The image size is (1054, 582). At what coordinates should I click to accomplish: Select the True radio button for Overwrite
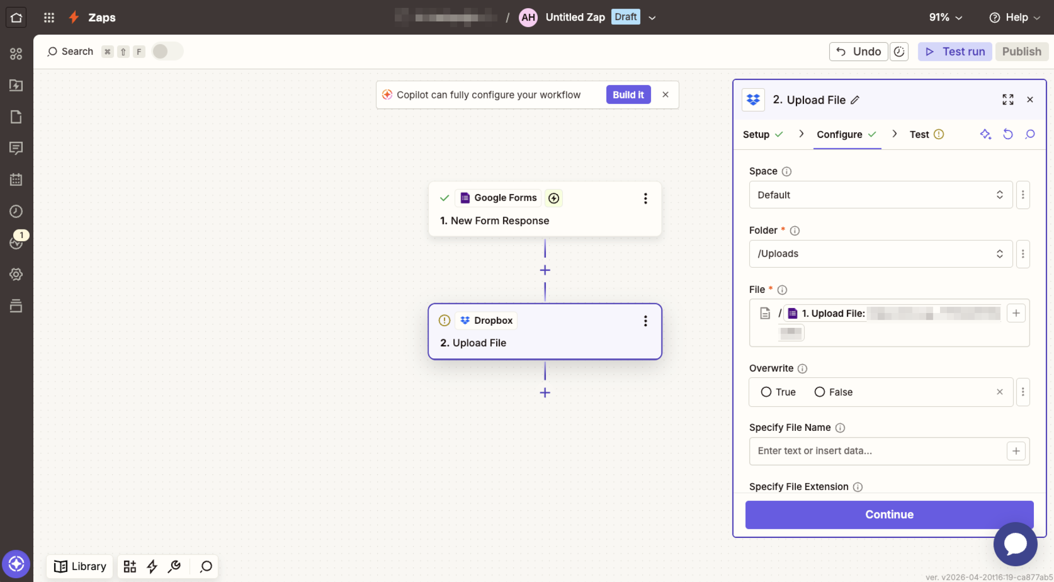[x=766, y=392]
